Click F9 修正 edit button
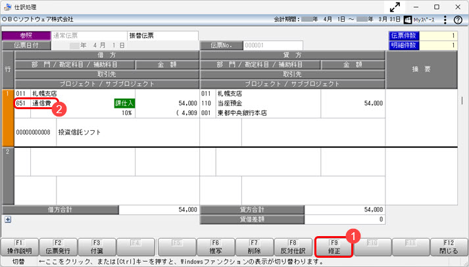Image resolution: width=469 pixels, height=267 pixels. tap(333, 247)
